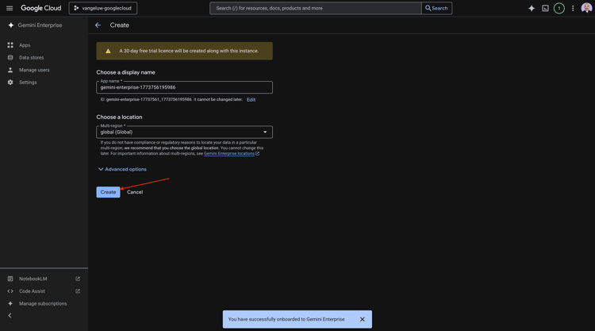The image size is (595, 331).
Task: Click the NotebookLM notebook icon
Action: 10,279
